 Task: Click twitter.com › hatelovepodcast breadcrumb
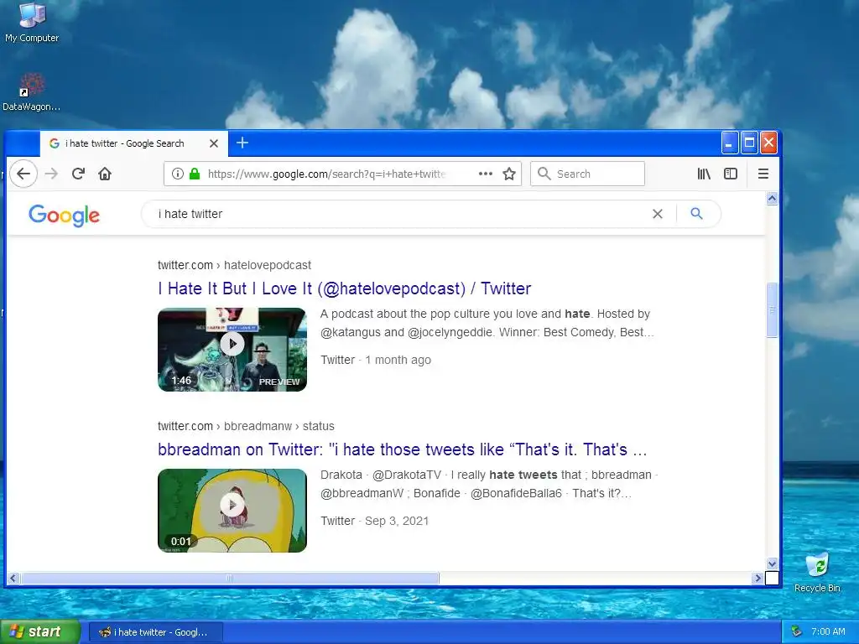coord(235,265)
